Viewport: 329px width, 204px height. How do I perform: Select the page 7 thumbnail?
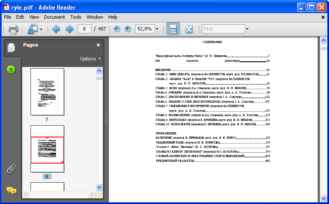[x=47, y=92]
